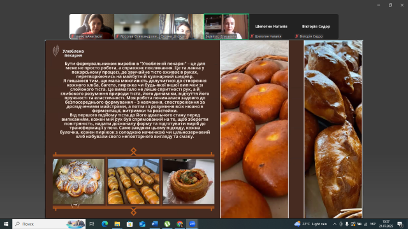
Task: Expand hidden system tray icons
Action: 335,224
